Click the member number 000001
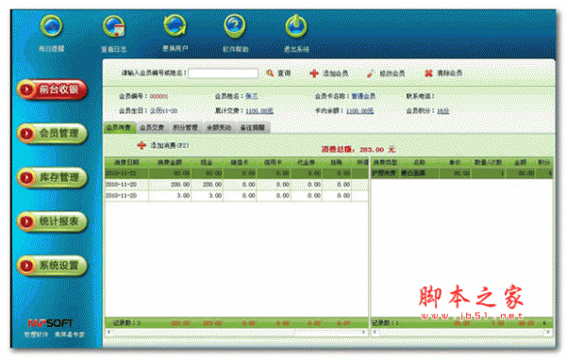Viewport: 566px width, 358px height. click(158, 96)
